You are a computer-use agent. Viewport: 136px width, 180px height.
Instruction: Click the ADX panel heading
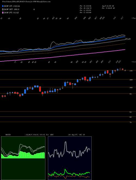52,134
